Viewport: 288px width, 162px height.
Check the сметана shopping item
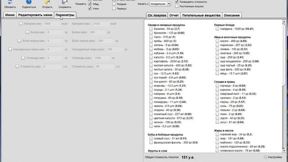pyautogui.click(x=217, y=53)
